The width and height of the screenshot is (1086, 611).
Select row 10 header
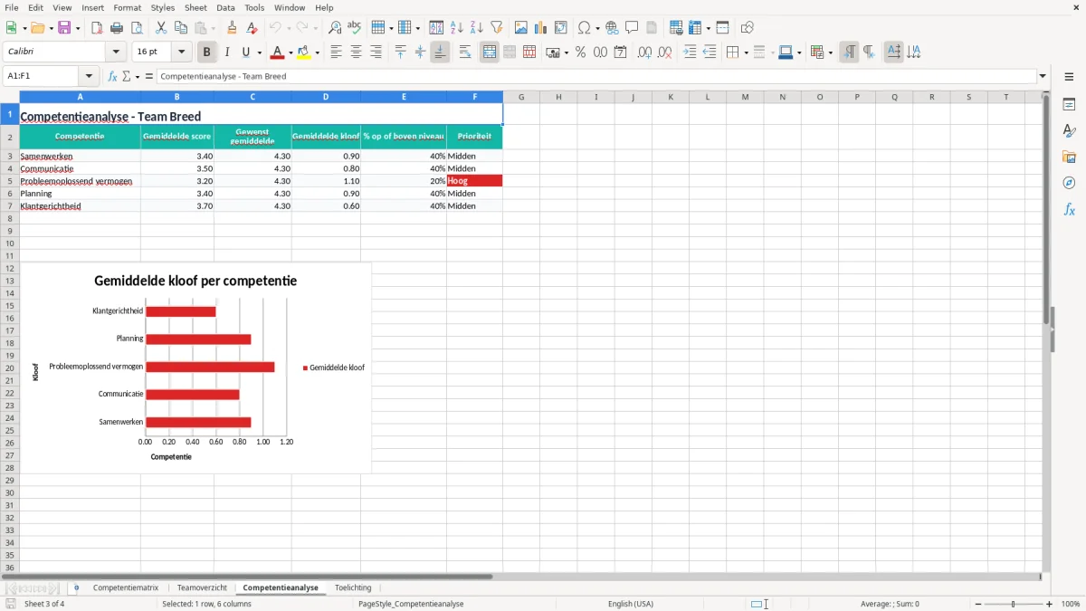click(10, 243)
